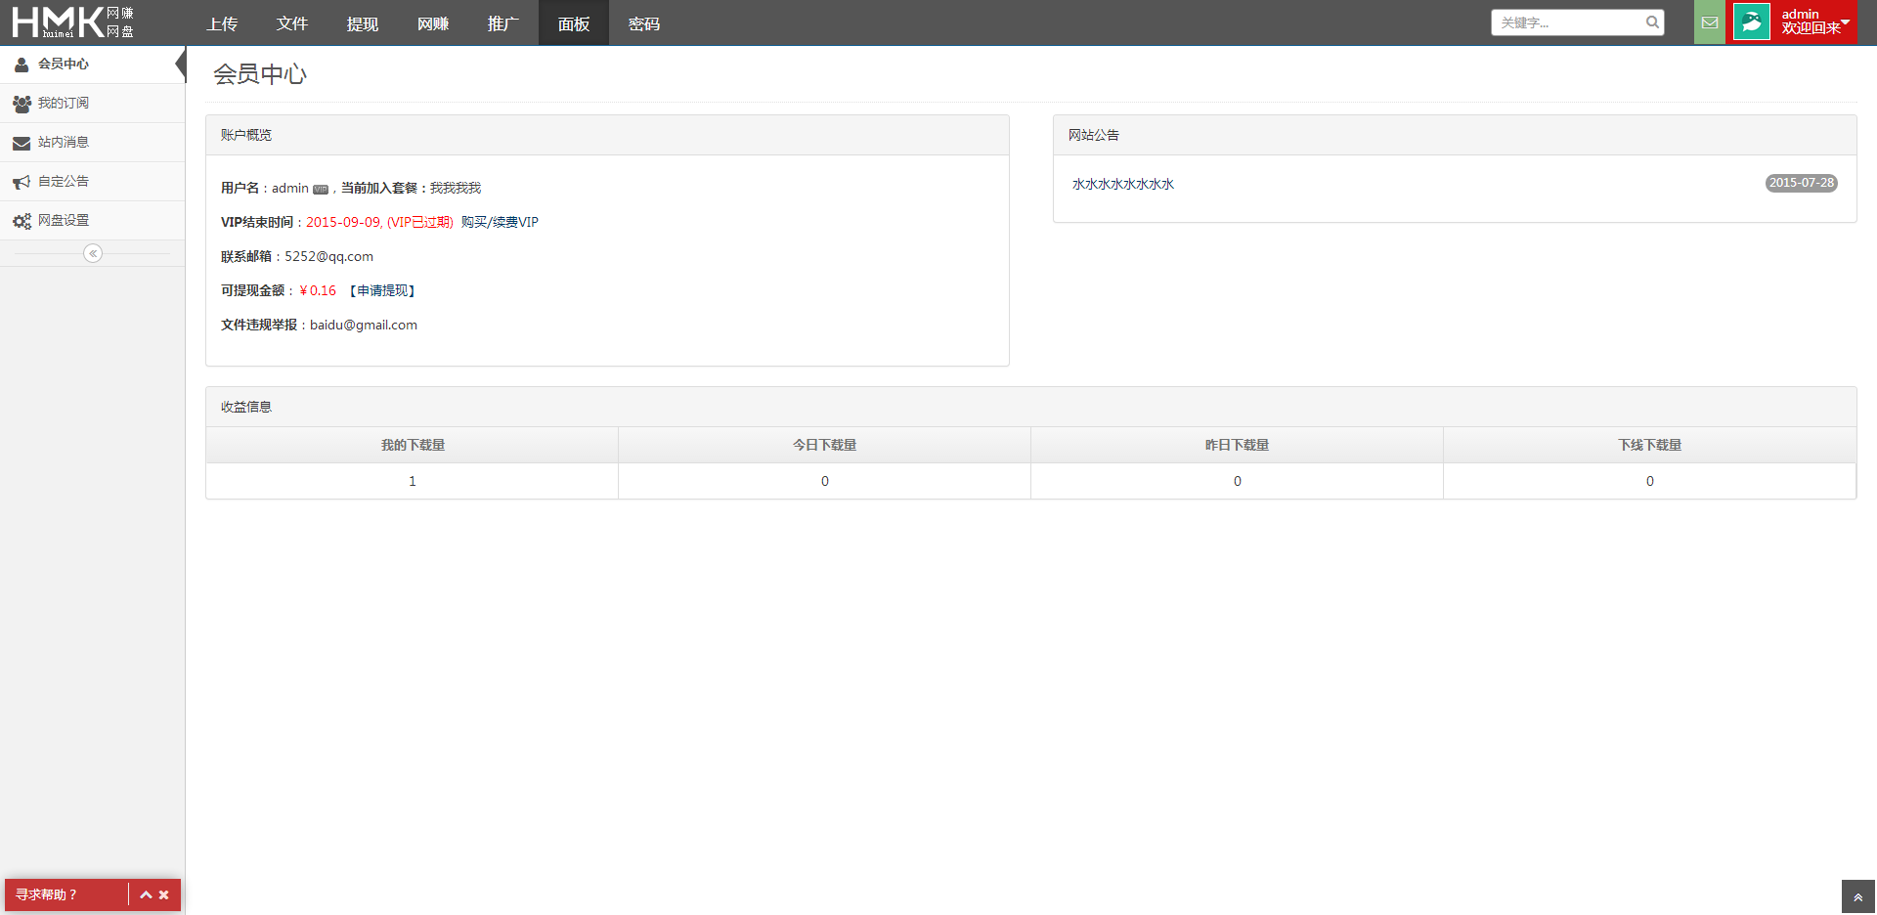
Task: Click the avatar icon next to admin
Action: point(1750,22)
